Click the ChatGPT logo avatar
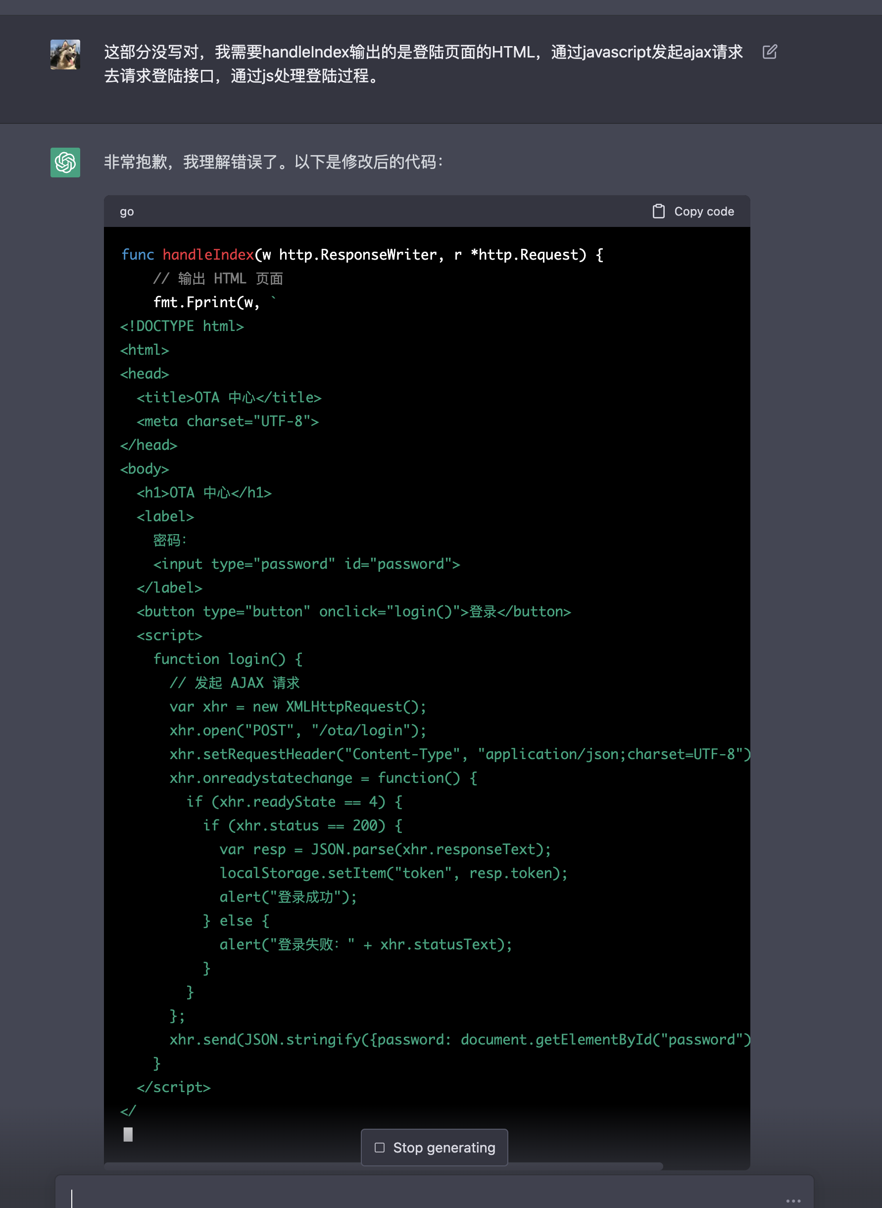The image size is (882, 1208). (x=65, y=162)
